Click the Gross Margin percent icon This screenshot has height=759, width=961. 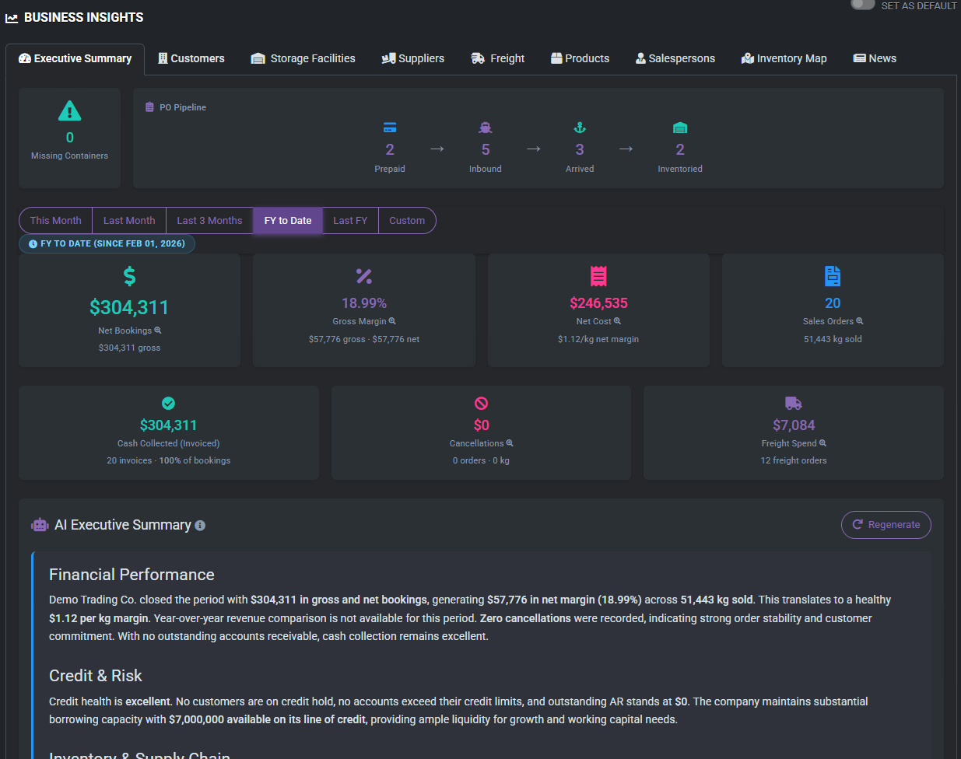364,276
